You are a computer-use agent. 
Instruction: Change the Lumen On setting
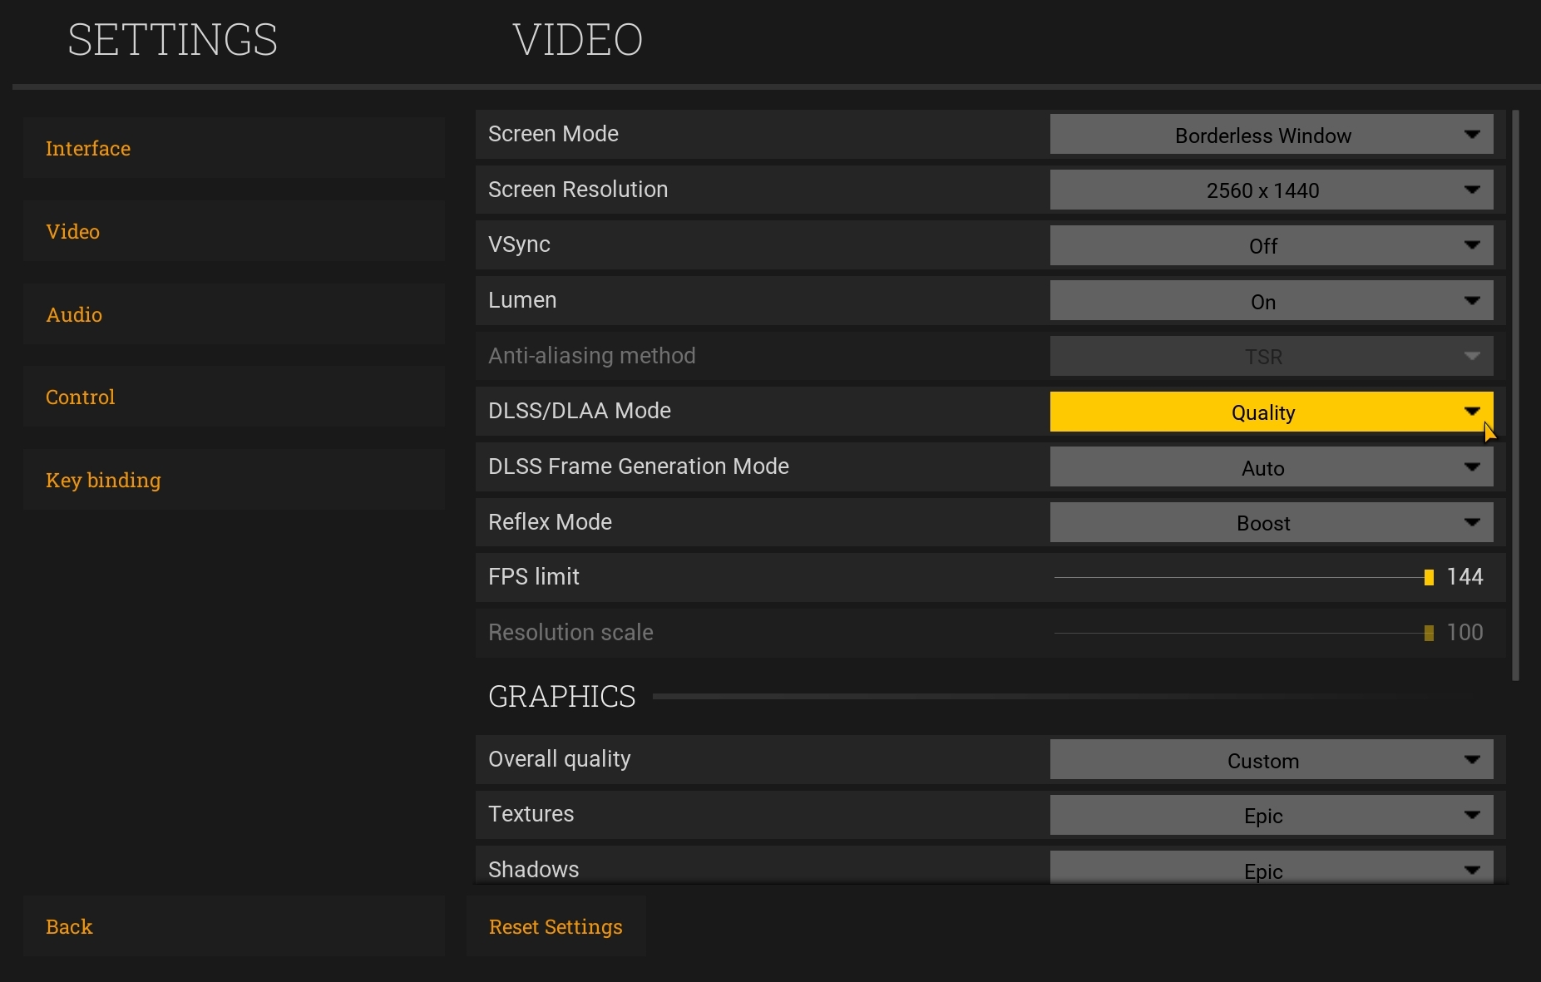[x=1271, y=301]
